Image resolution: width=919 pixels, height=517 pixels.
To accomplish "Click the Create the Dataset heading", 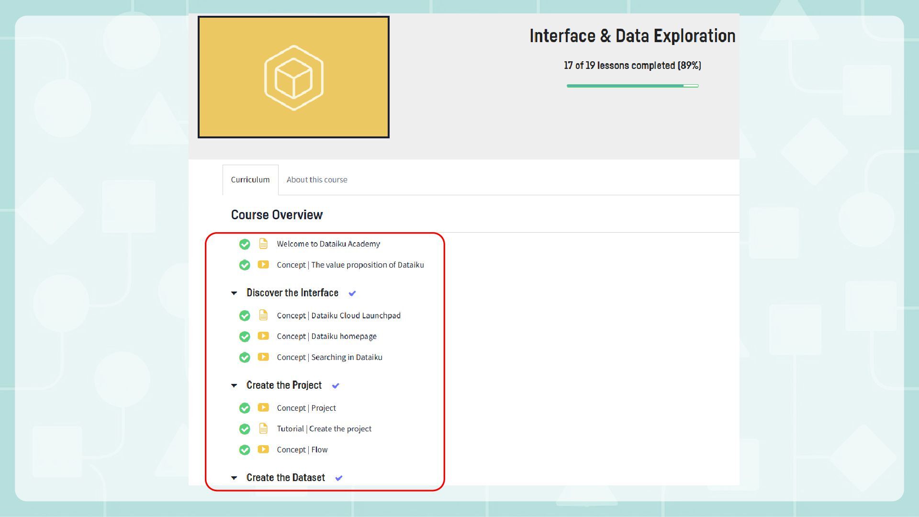I will tap(286, 478).
